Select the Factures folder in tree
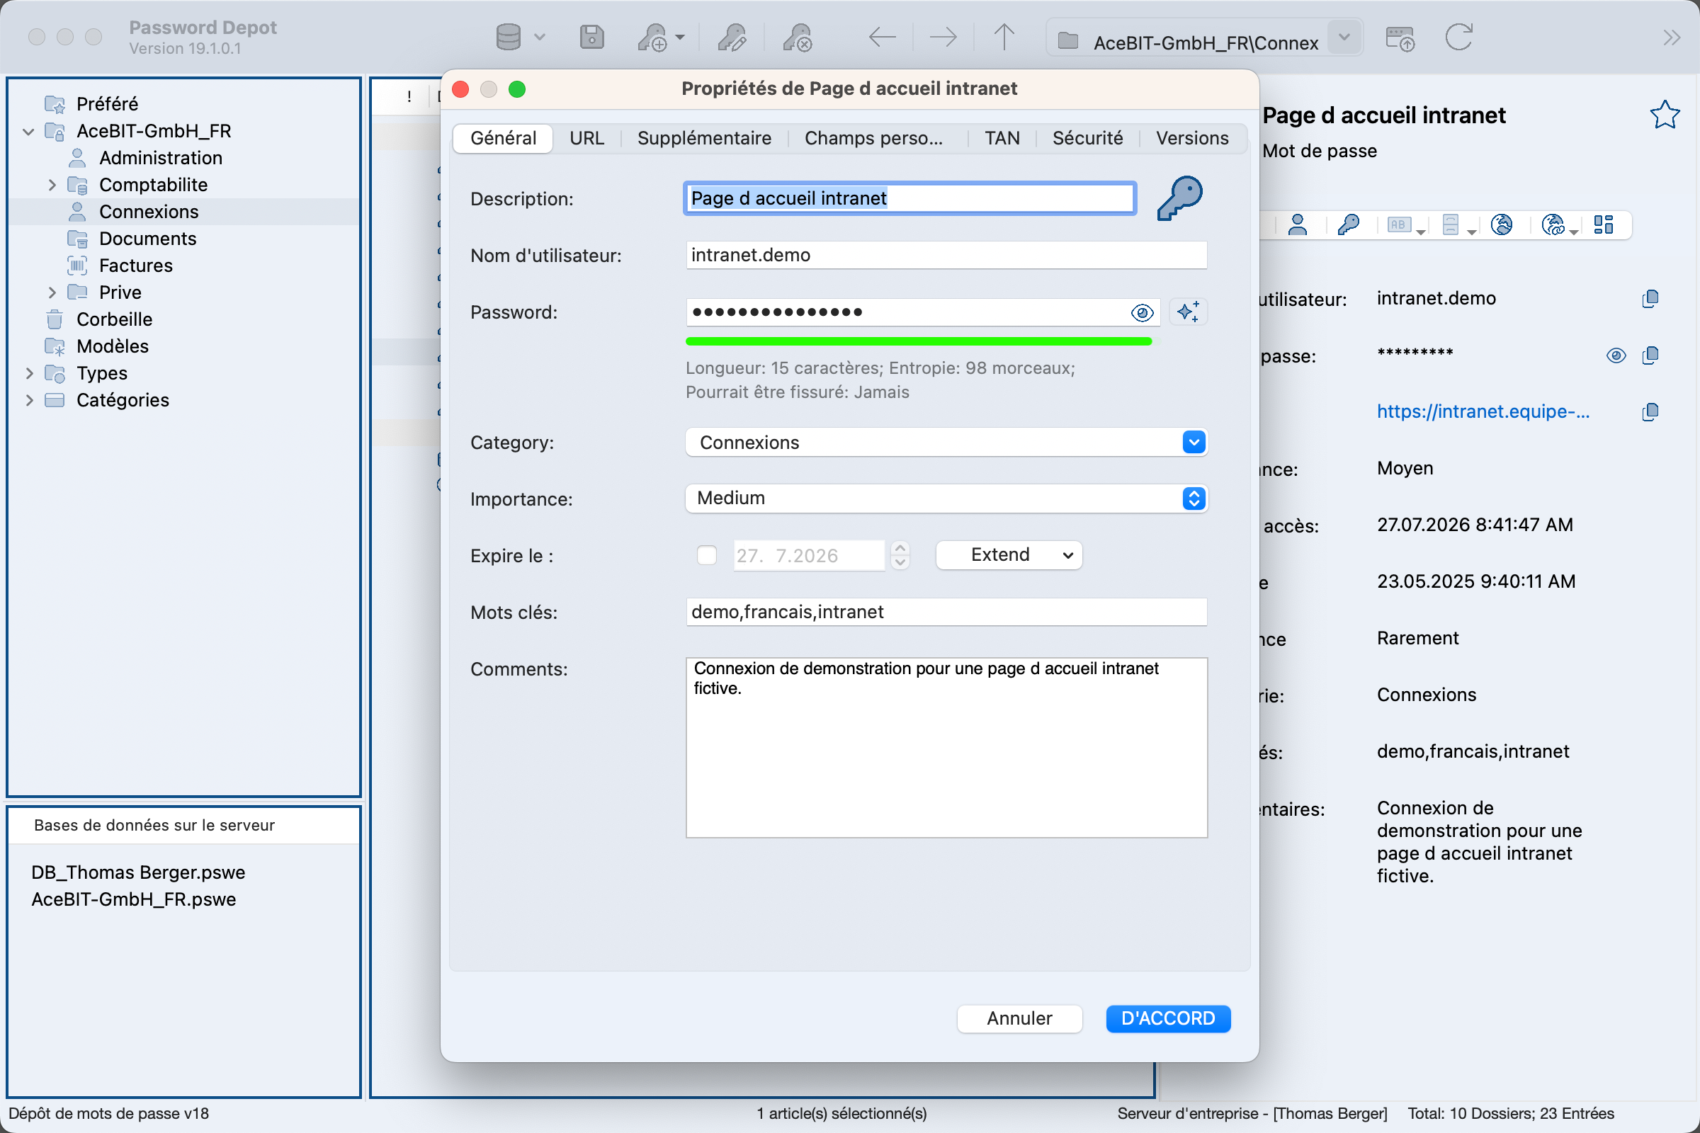This screenshot has width=1700, height=1133. [136, 266]
